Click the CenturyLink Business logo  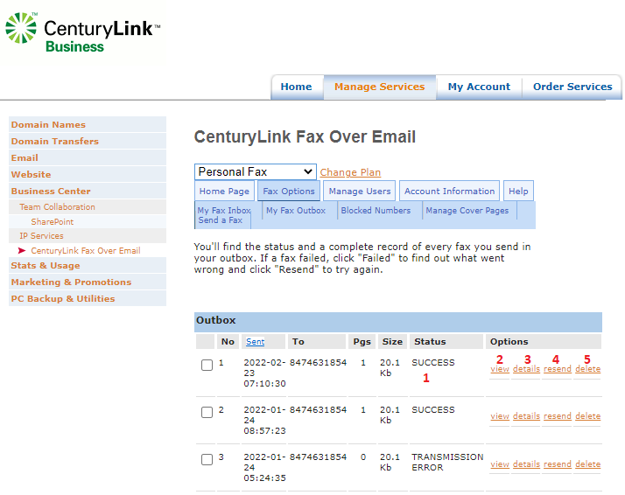82,31
